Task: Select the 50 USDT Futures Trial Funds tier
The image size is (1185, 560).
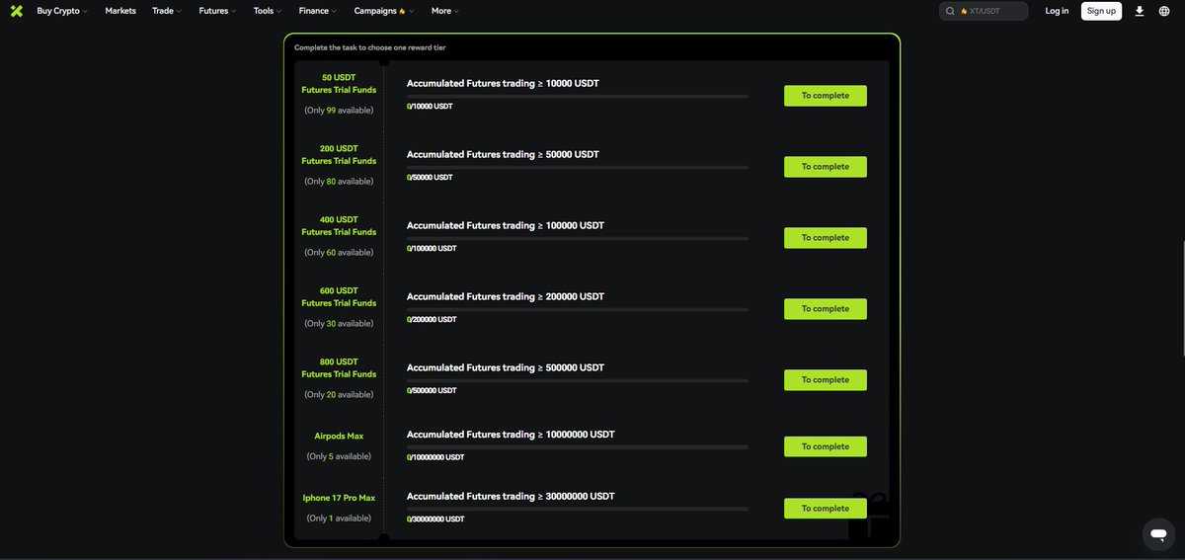Action: click(339, 83)
